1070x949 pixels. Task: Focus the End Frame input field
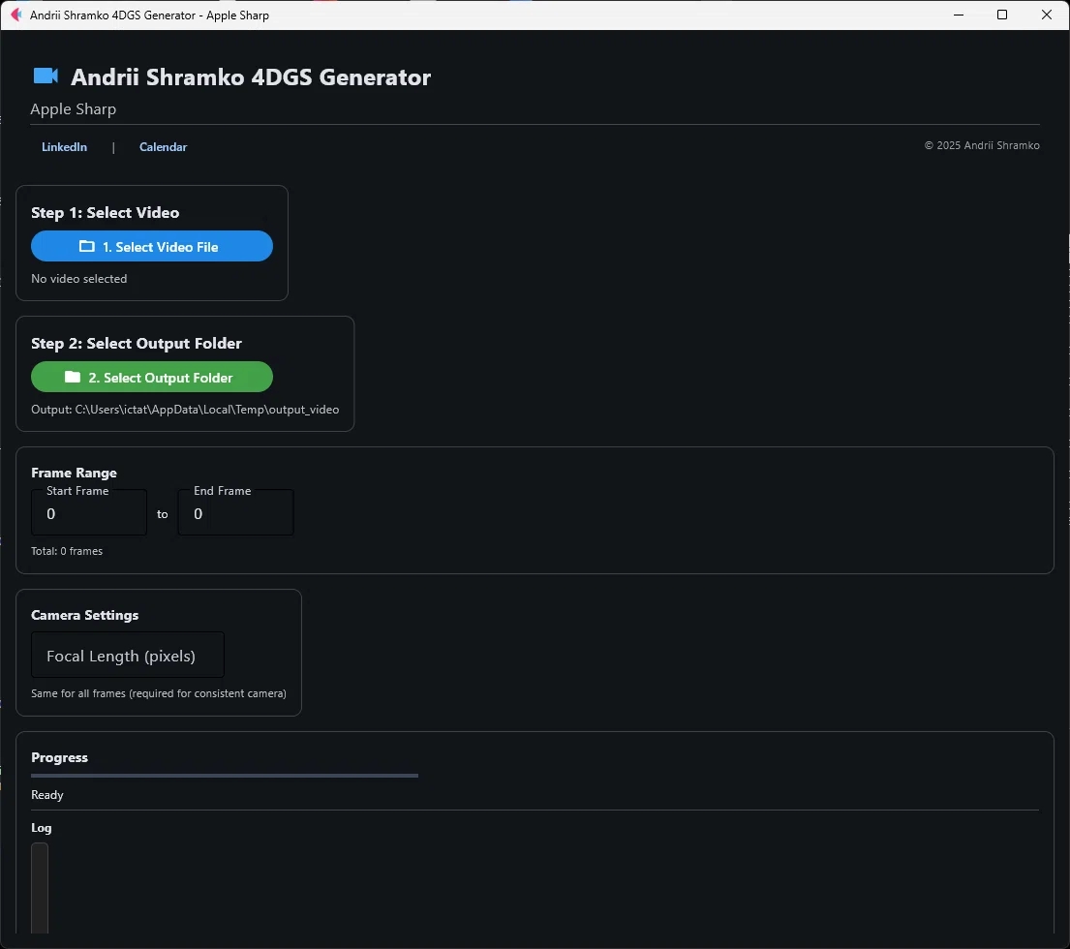click(x=236, y=512)
